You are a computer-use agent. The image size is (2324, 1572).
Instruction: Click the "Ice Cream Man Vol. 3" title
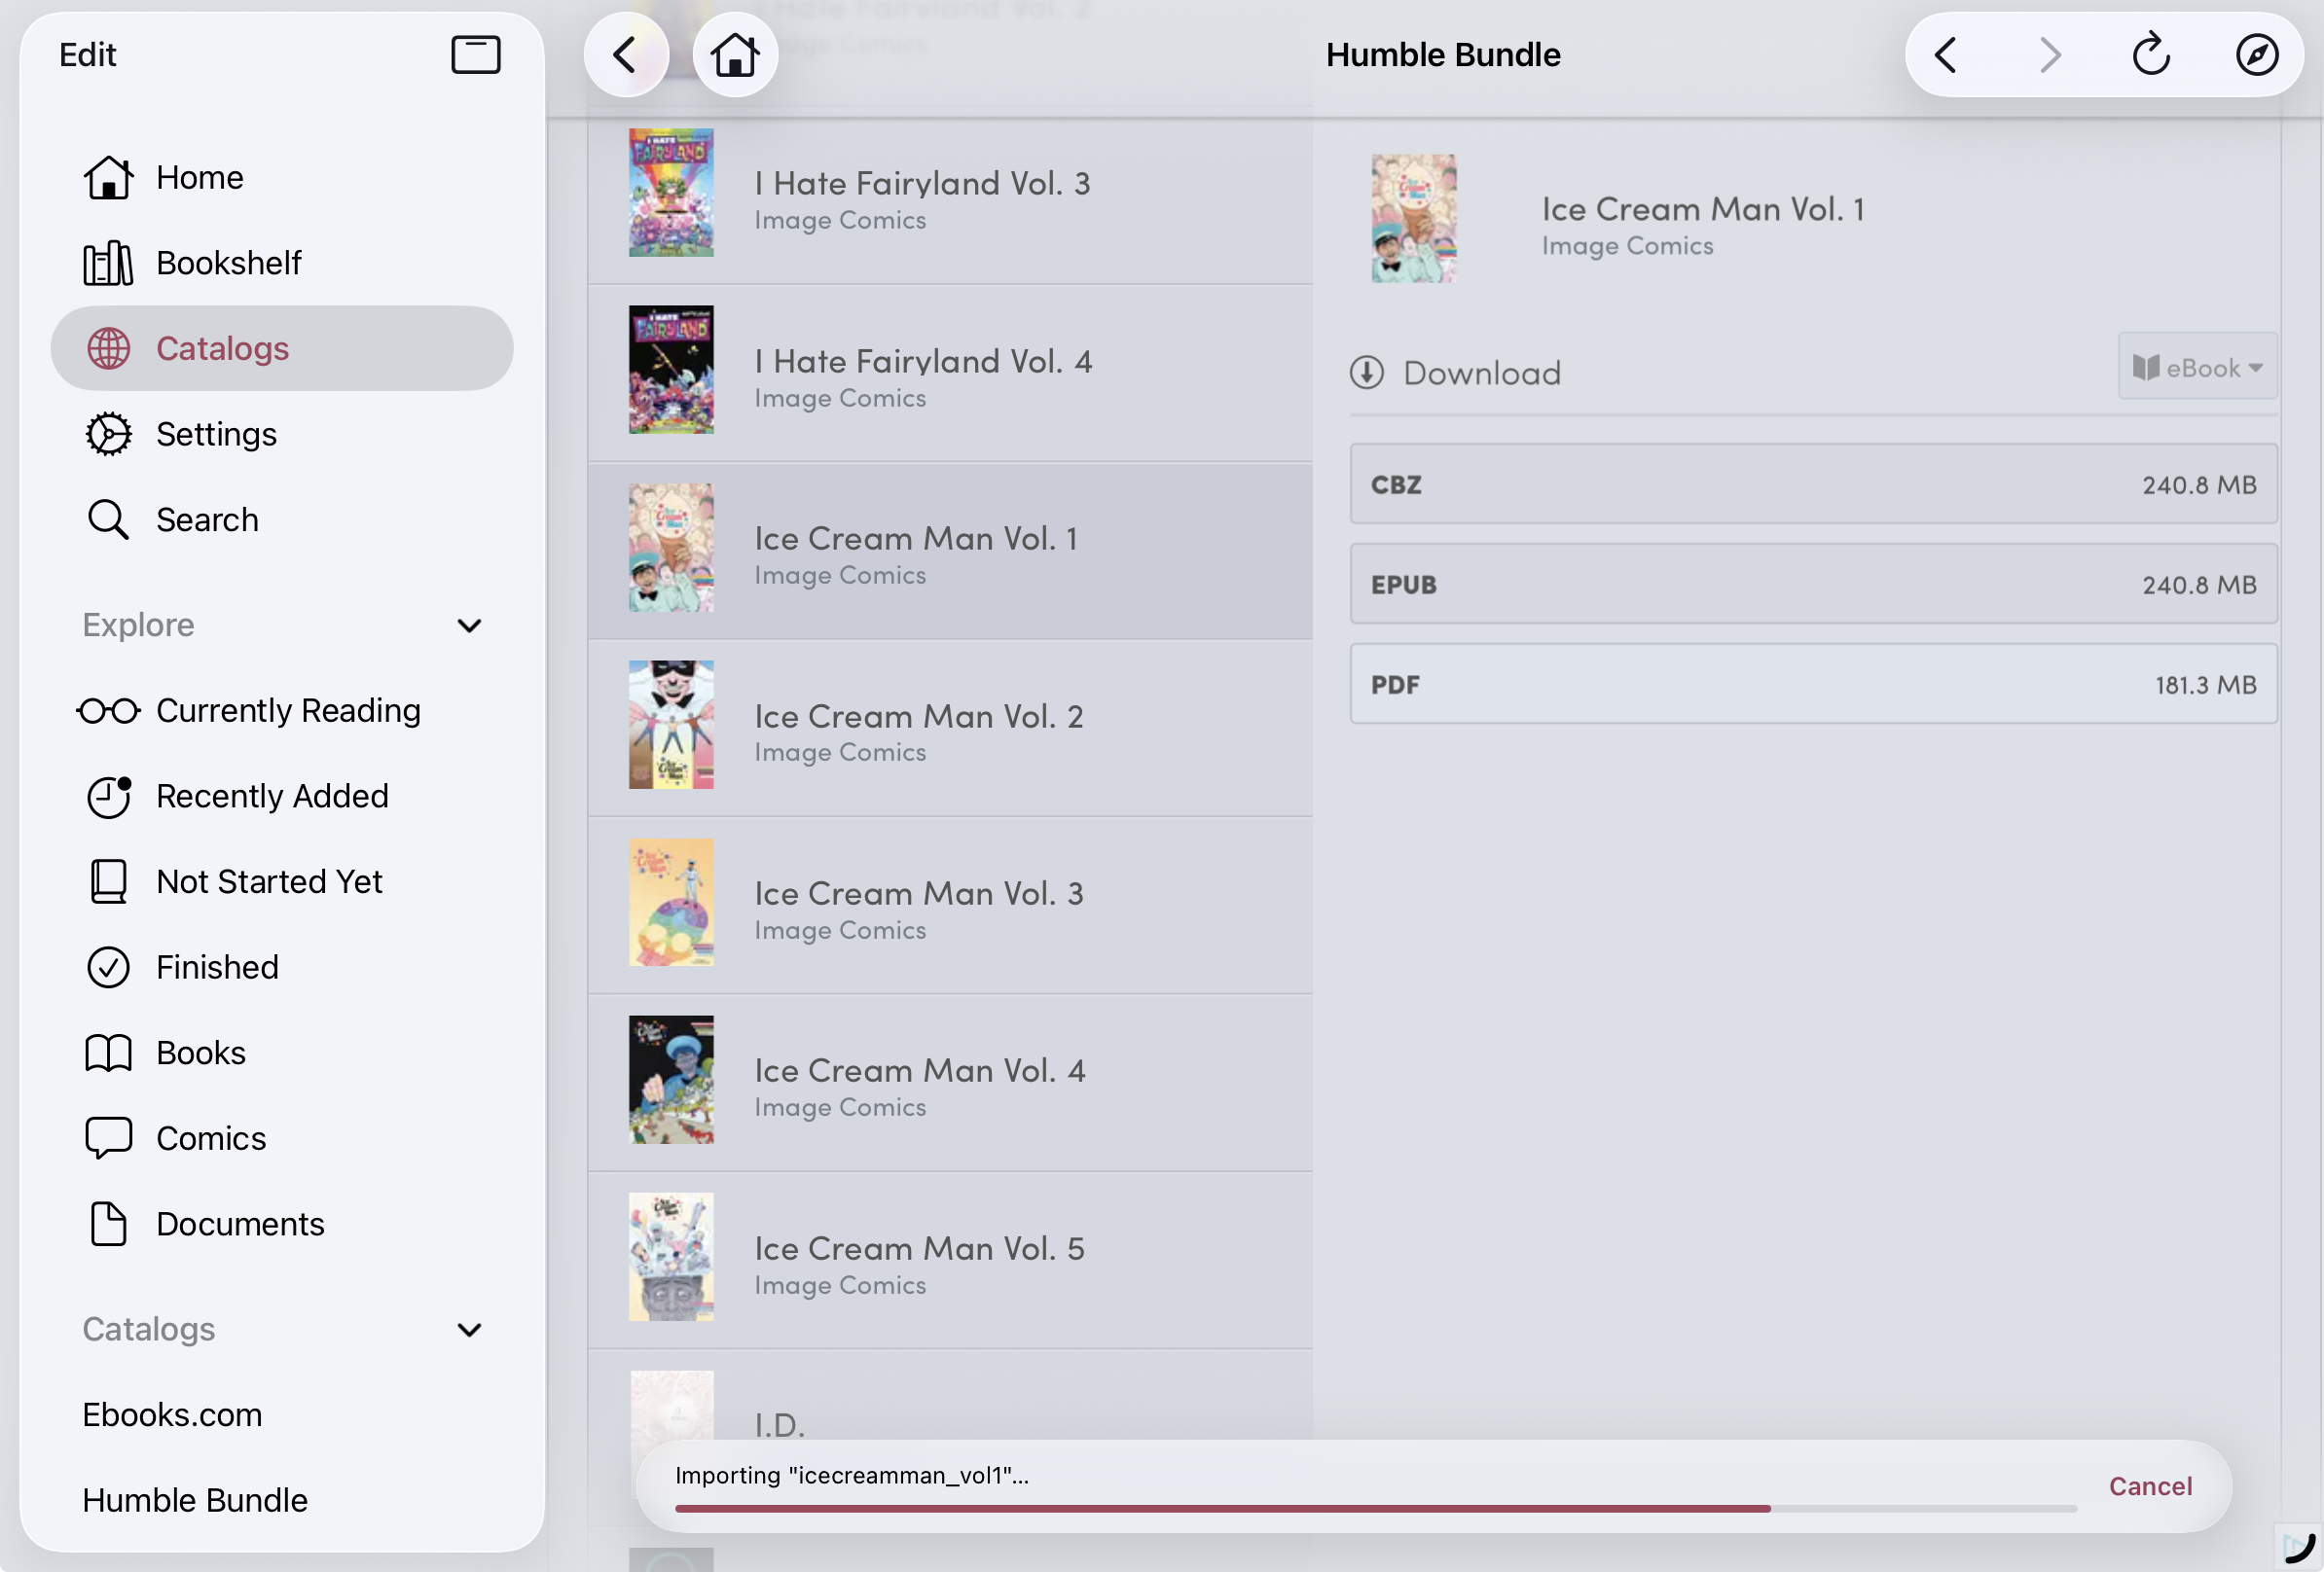(919, 893)
